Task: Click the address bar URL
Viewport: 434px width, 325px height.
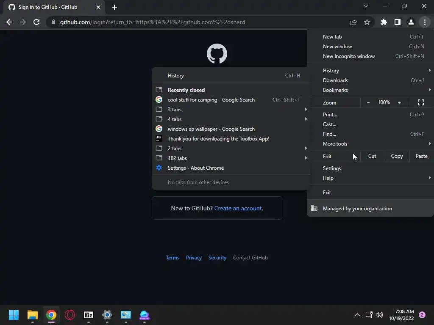Action: pyautogui.click(x=153, y=22)
